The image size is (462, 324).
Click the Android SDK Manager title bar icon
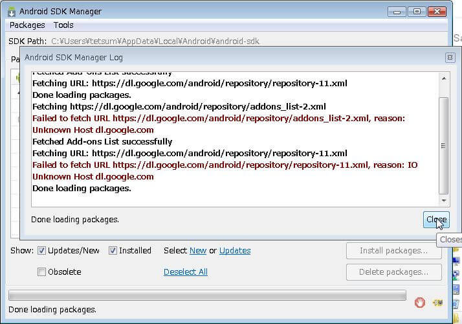pyautogui.click(x=11, y=11)
